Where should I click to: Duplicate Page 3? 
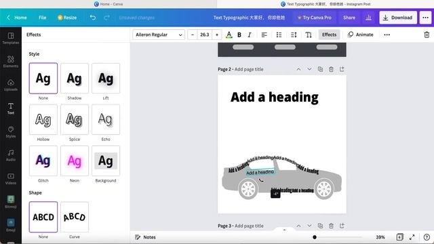[320, 226]
